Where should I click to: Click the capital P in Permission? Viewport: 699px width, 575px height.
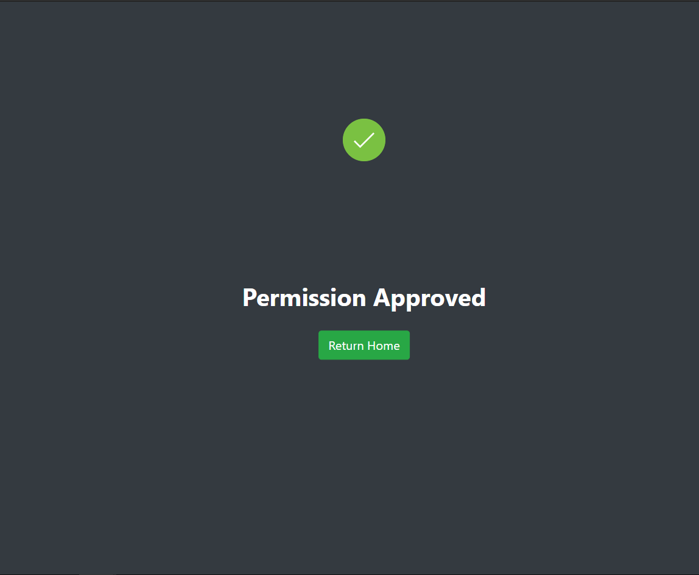click(250, 298)
